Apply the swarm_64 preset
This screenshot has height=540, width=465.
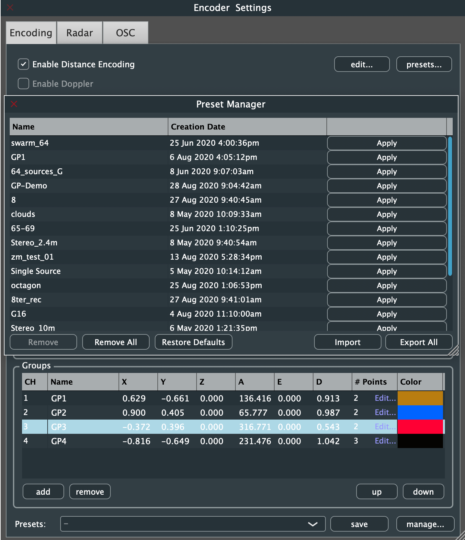pyautogui.click(x=387, y=143)
